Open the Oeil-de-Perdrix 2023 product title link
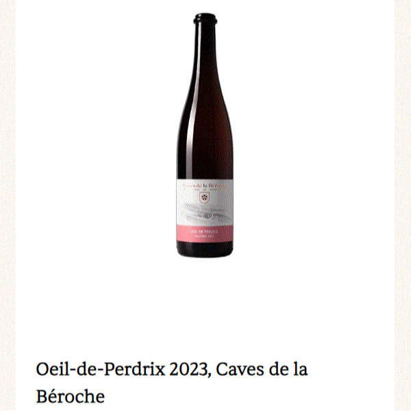411x411 pixels. (x=172, y=383)
